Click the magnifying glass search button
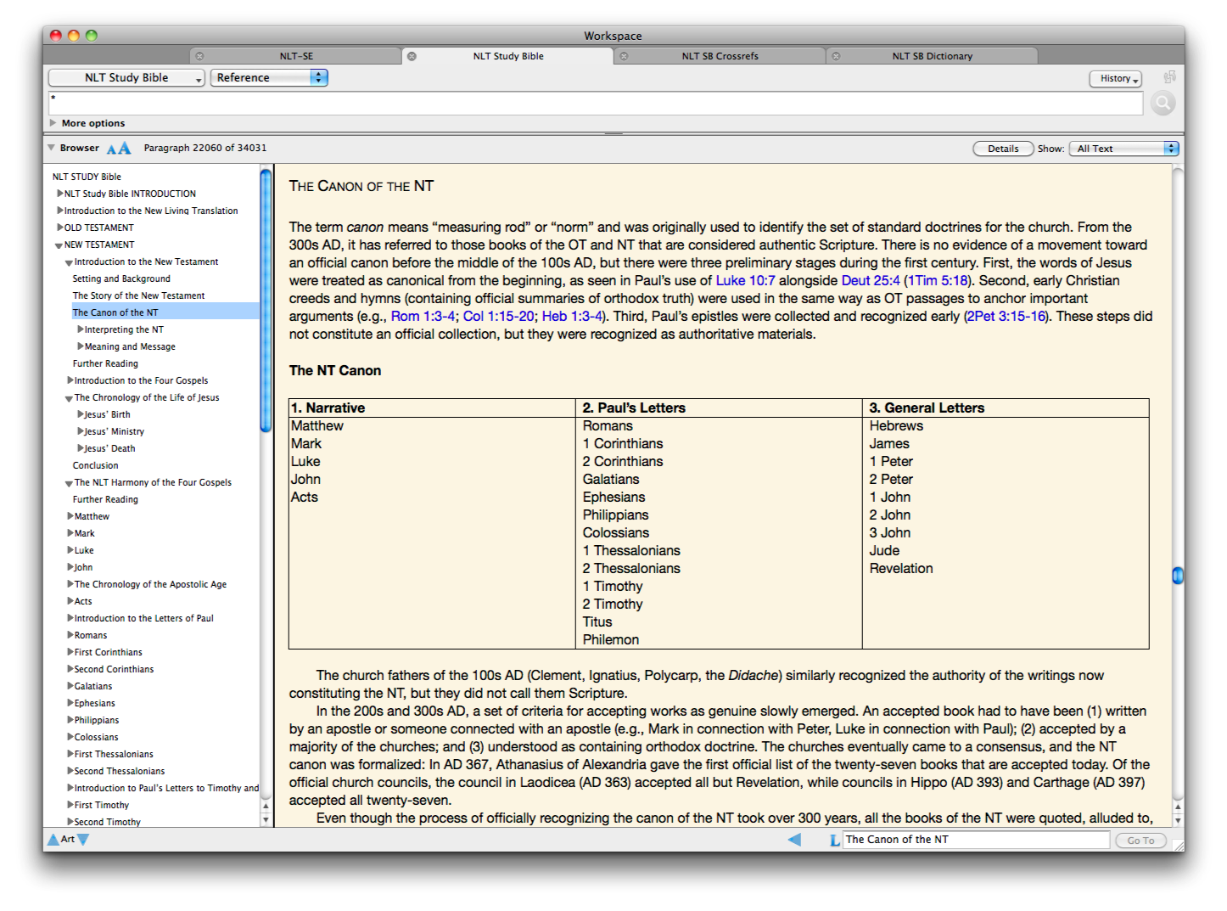This screenshot has width=1227, height=911. [x=1163, y=104]
